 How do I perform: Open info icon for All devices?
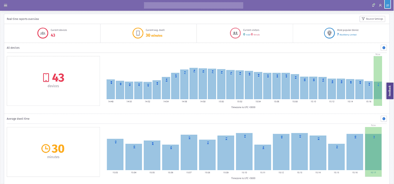[384, 48]
